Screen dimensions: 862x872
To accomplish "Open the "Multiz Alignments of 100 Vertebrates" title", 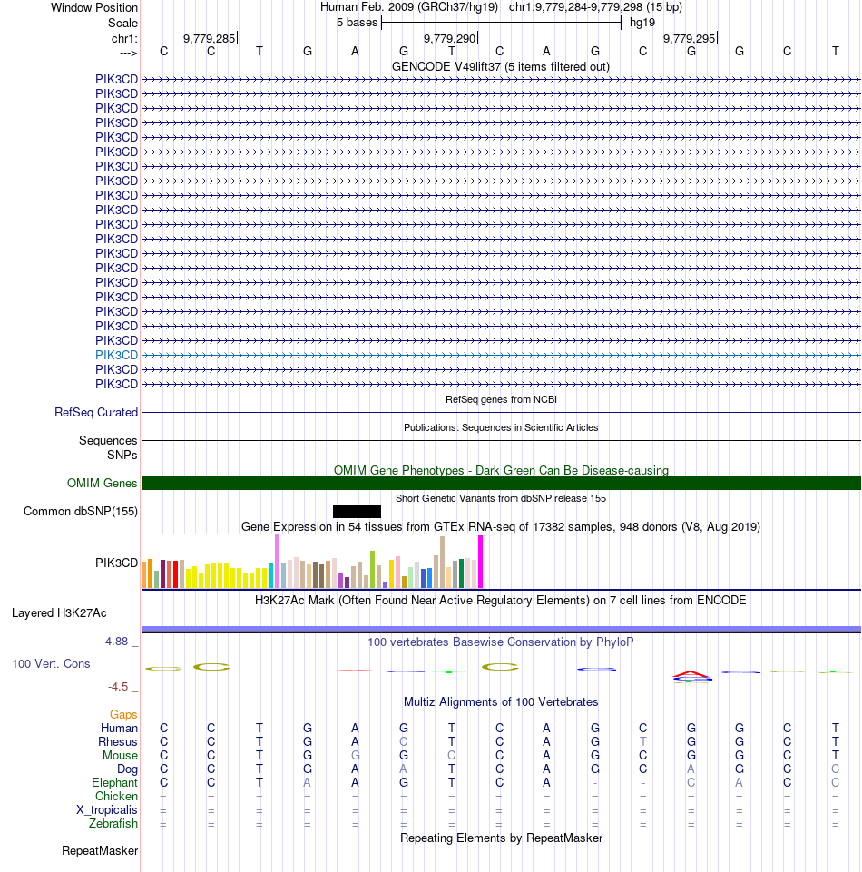I will (x=501, y=701).
